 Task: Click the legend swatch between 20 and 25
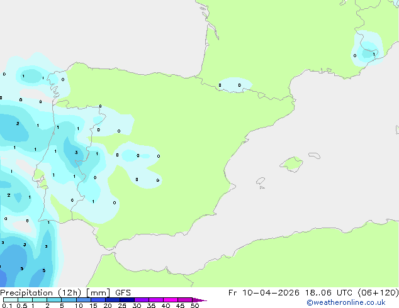pyautogui.click(x=113, y=300)
